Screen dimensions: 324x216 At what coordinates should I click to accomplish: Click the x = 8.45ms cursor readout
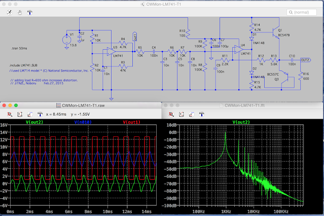click(56, 114)
